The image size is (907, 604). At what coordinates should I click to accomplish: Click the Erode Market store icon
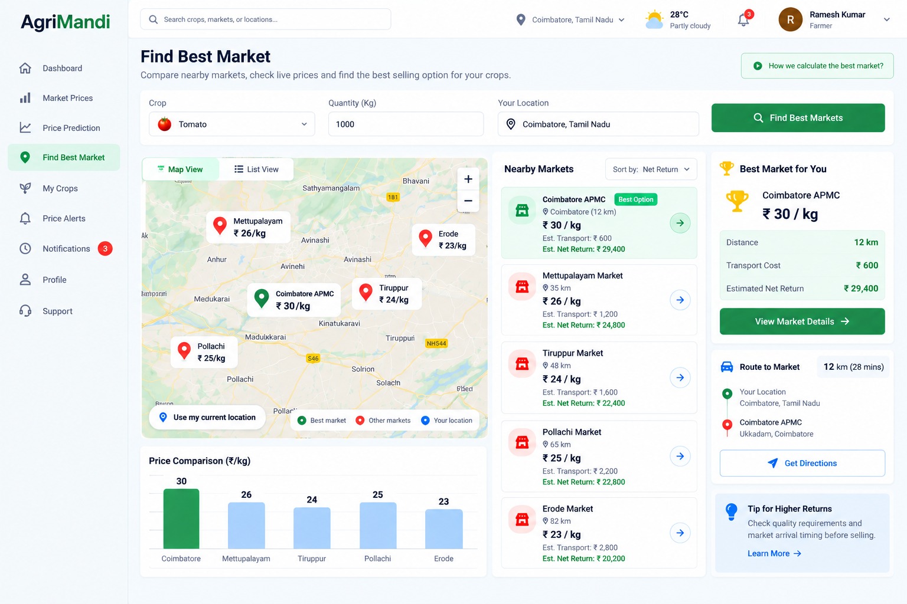coord(522,520)
